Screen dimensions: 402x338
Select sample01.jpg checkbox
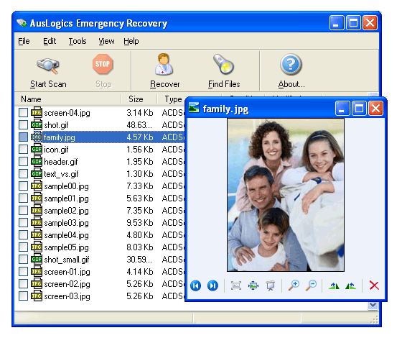pos(23,198)
